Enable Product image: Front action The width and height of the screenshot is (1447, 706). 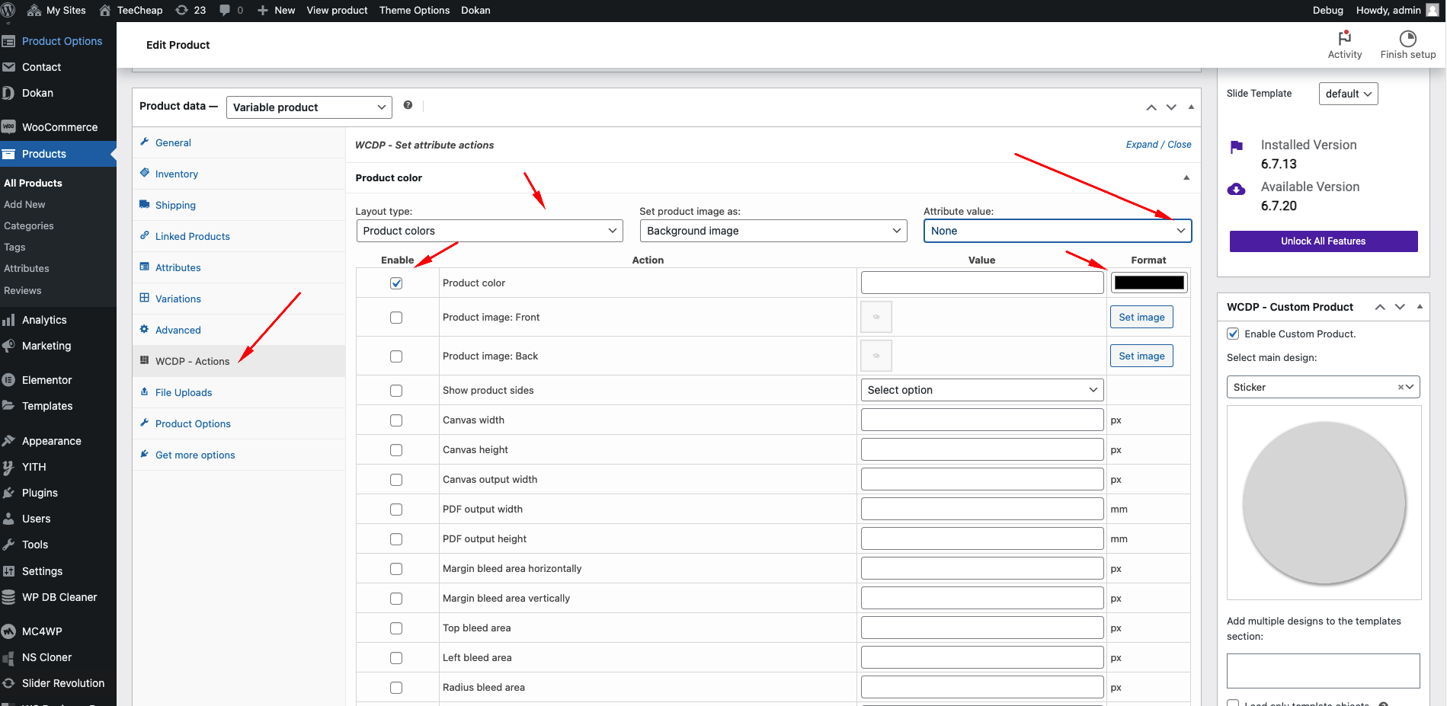point(396,318)
